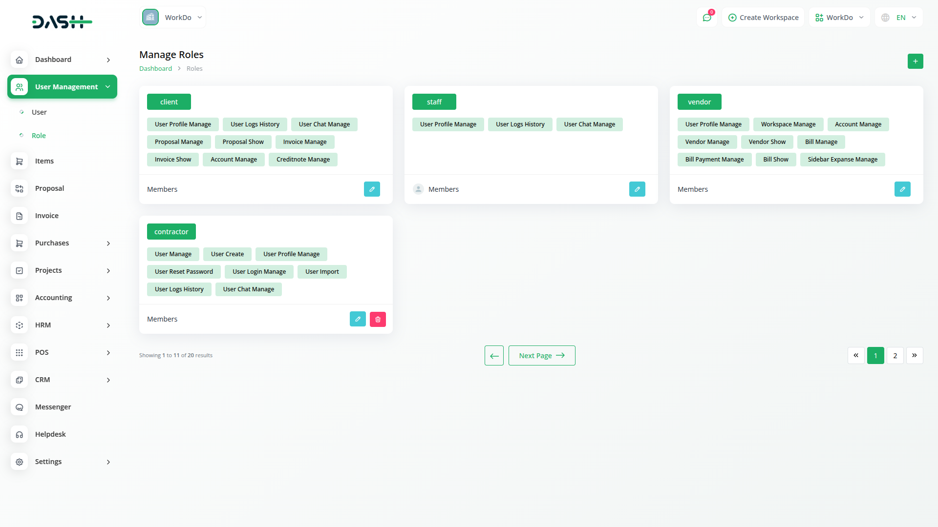The width and height of the screenshot is (938, 527).
Task: Expand the EN language dropdown
Action: tap(899, 17)
